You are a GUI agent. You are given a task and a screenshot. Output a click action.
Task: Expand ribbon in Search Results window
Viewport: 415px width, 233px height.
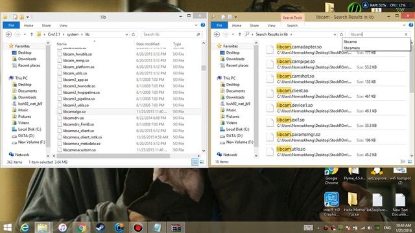click(404, 25)
